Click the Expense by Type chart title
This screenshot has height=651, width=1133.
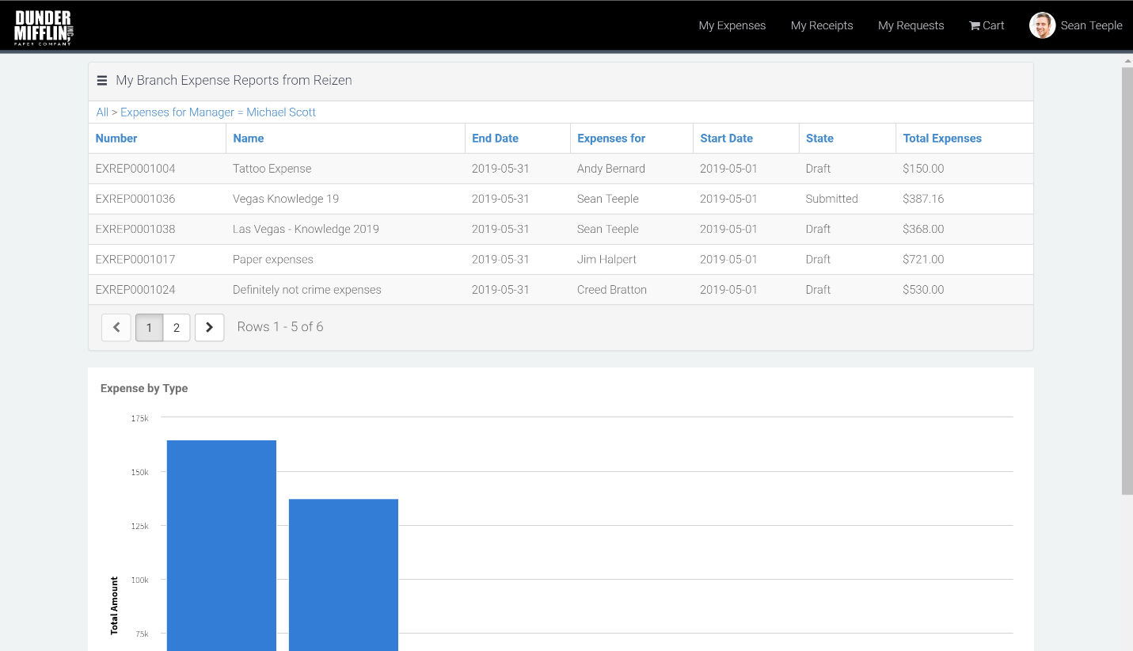click(144, 388)
